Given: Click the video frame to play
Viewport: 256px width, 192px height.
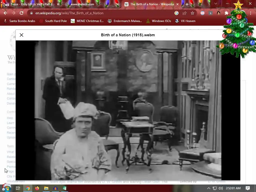Looking at the screenshot, I should (128, 110).
